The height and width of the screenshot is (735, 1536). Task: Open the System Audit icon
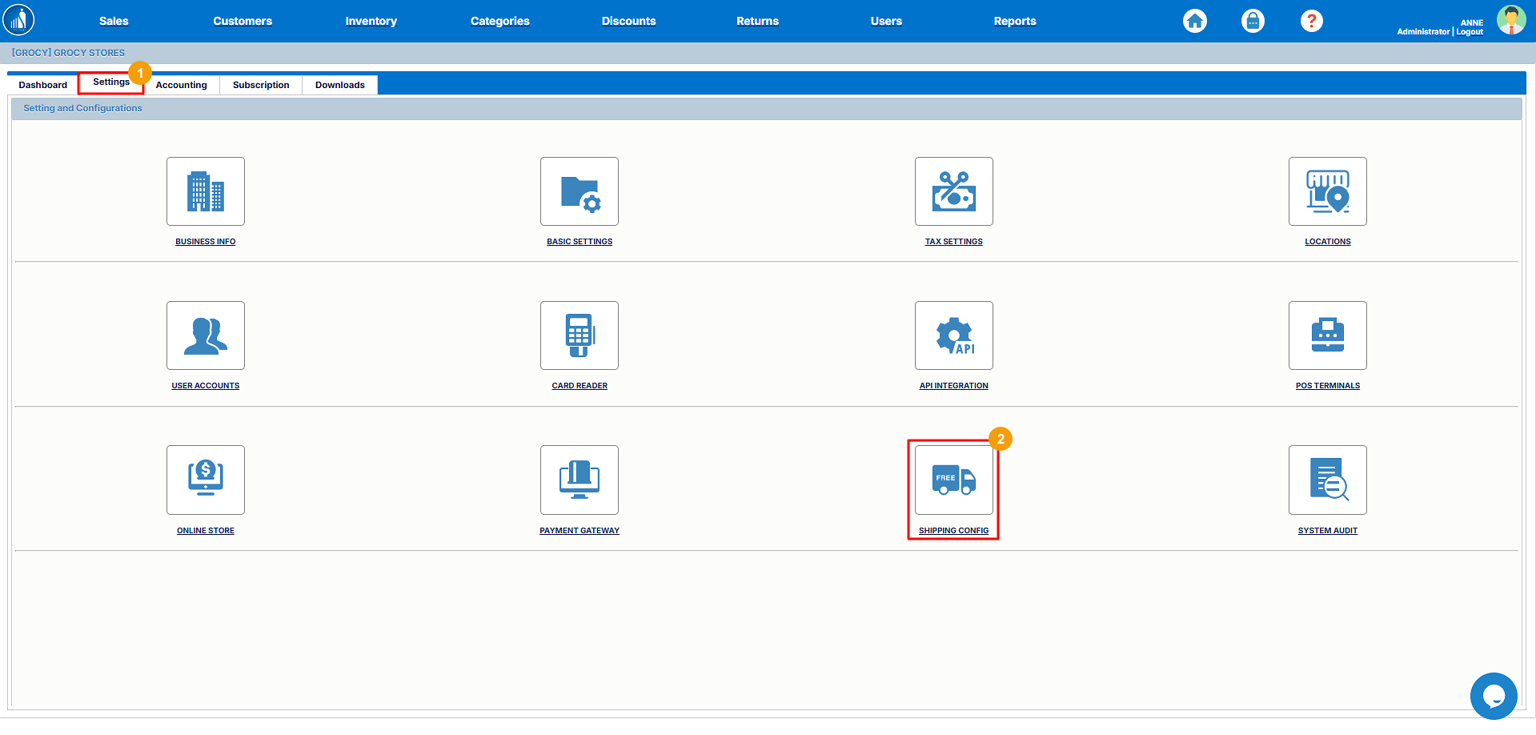(x=1327, y=480)
